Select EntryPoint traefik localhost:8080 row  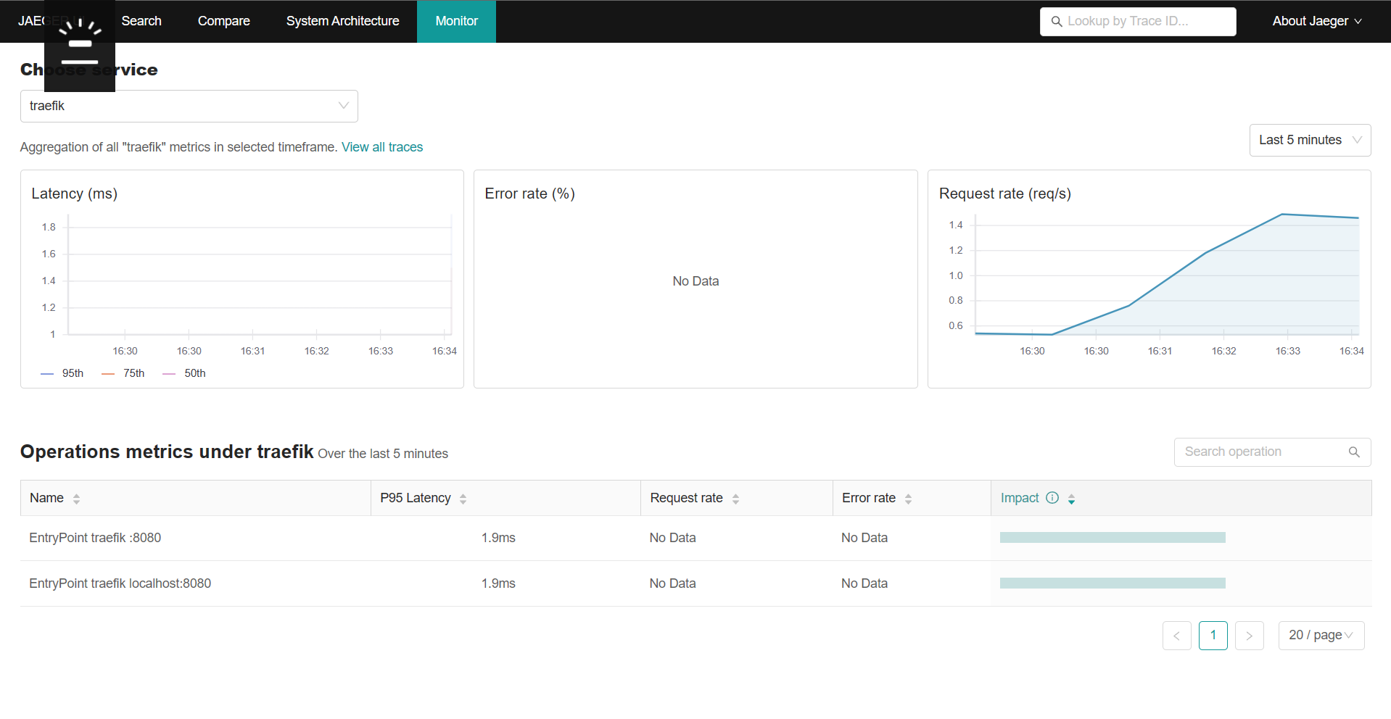696,583
